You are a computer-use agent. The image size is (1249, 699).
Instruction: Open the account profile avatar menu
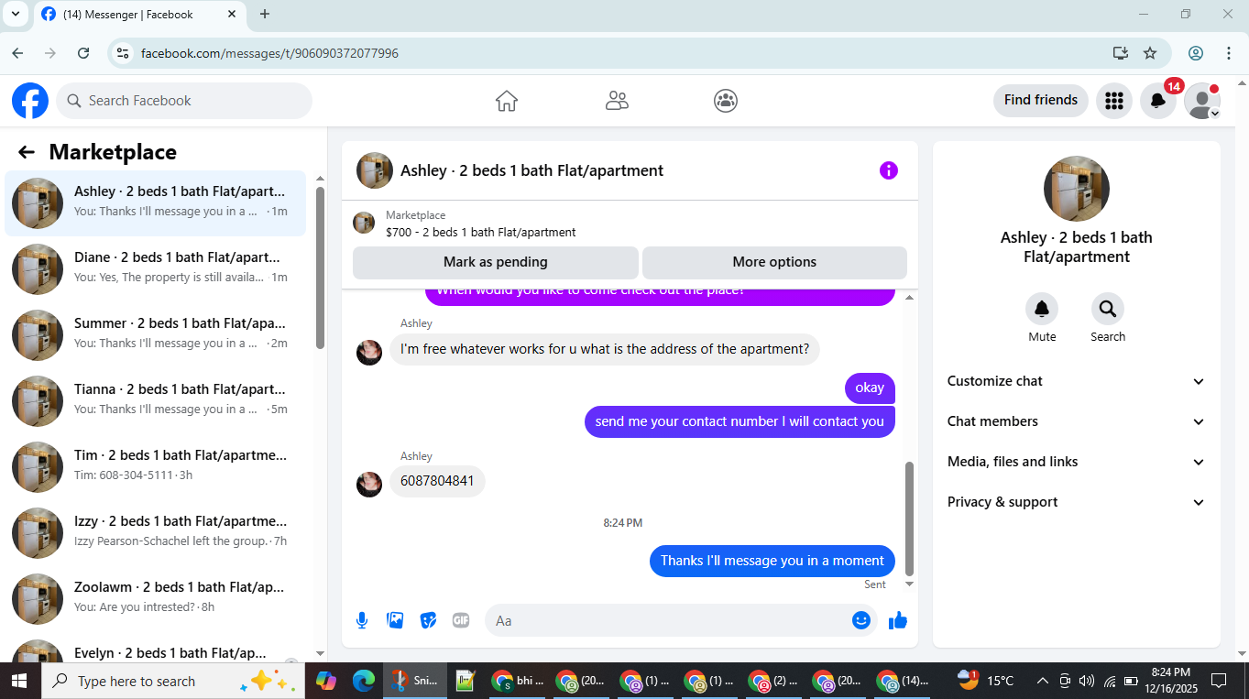(x=1202, y=101)
